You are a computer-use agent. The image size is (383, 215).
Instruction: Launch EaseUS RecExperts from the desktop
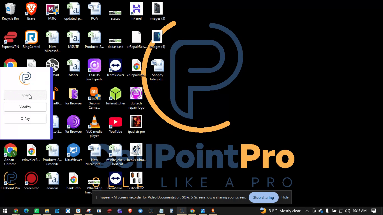pos(94,70)
